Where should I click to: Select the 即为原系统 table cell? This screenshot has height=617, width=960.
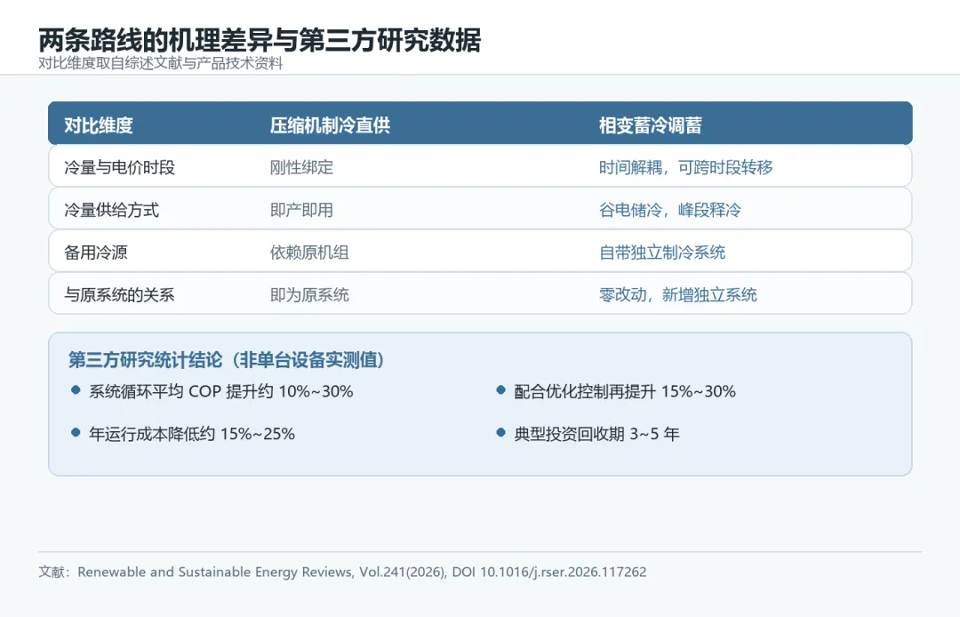(x=309, y=295)
